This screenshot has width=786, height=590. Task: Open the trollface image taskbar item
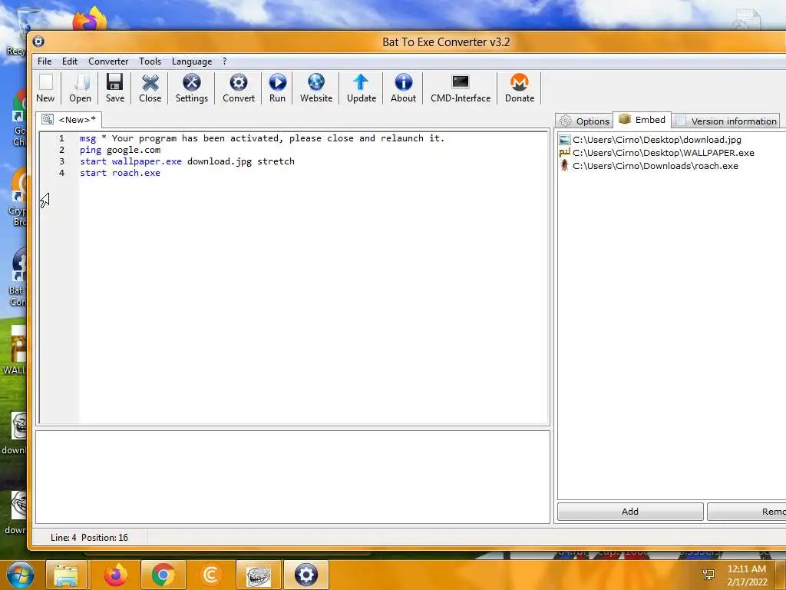point(258,575)
